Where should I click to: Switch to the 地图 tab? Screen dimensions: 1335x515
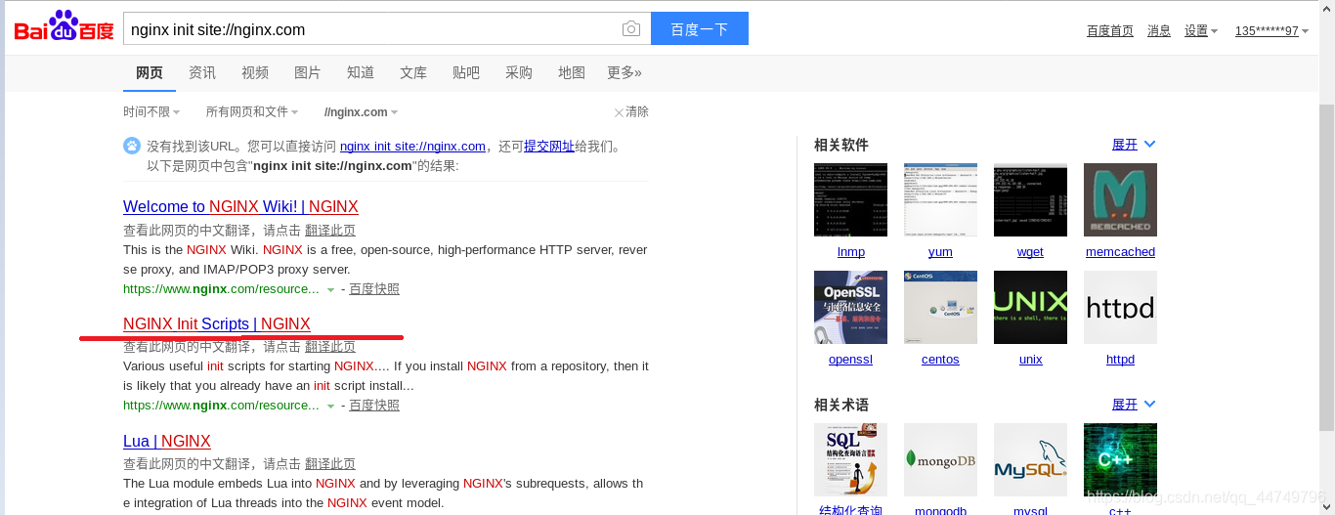(x=572, y=72)
